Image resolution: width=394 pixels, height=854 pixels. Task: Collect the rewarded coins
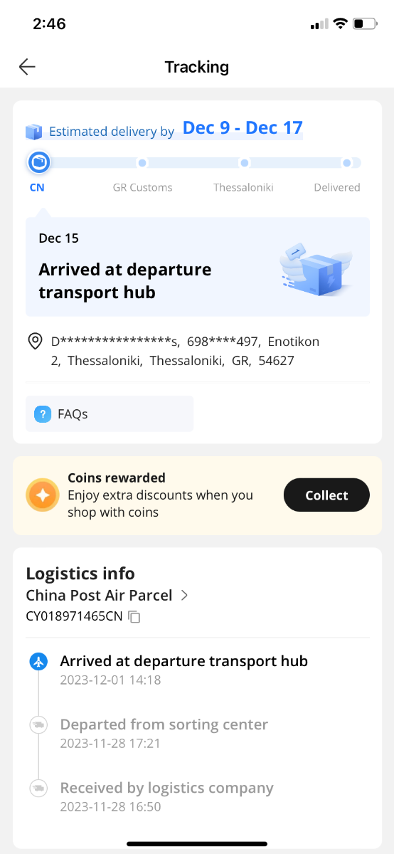point(326,495)
